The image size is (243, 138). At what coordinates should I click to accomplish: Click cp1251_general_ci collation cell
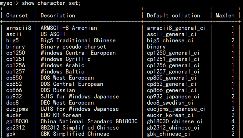point(173,59)
